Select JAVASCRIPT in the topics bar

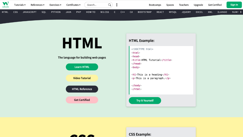(30, 12)
